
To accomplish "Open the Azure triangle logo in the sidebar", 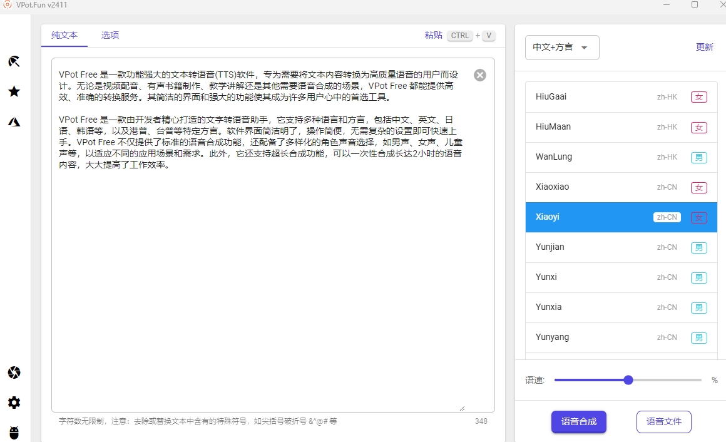I will (14, 122).
